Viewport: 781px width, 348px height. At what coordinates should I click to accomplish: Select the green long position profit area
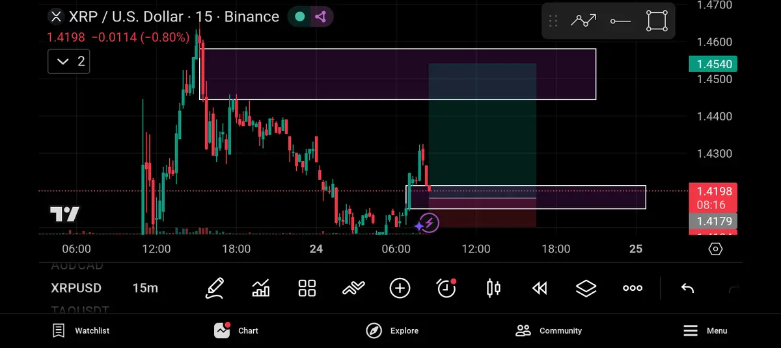tap(482, 130)
